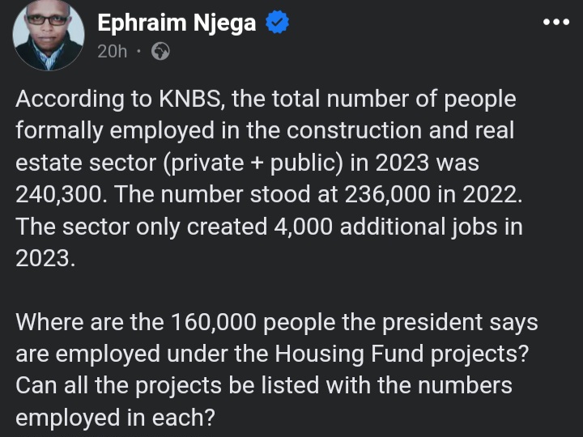The width and height of the screenshot is (583, 437).
Task: Click the phrase construction and real
Action: tap(400, 130)
